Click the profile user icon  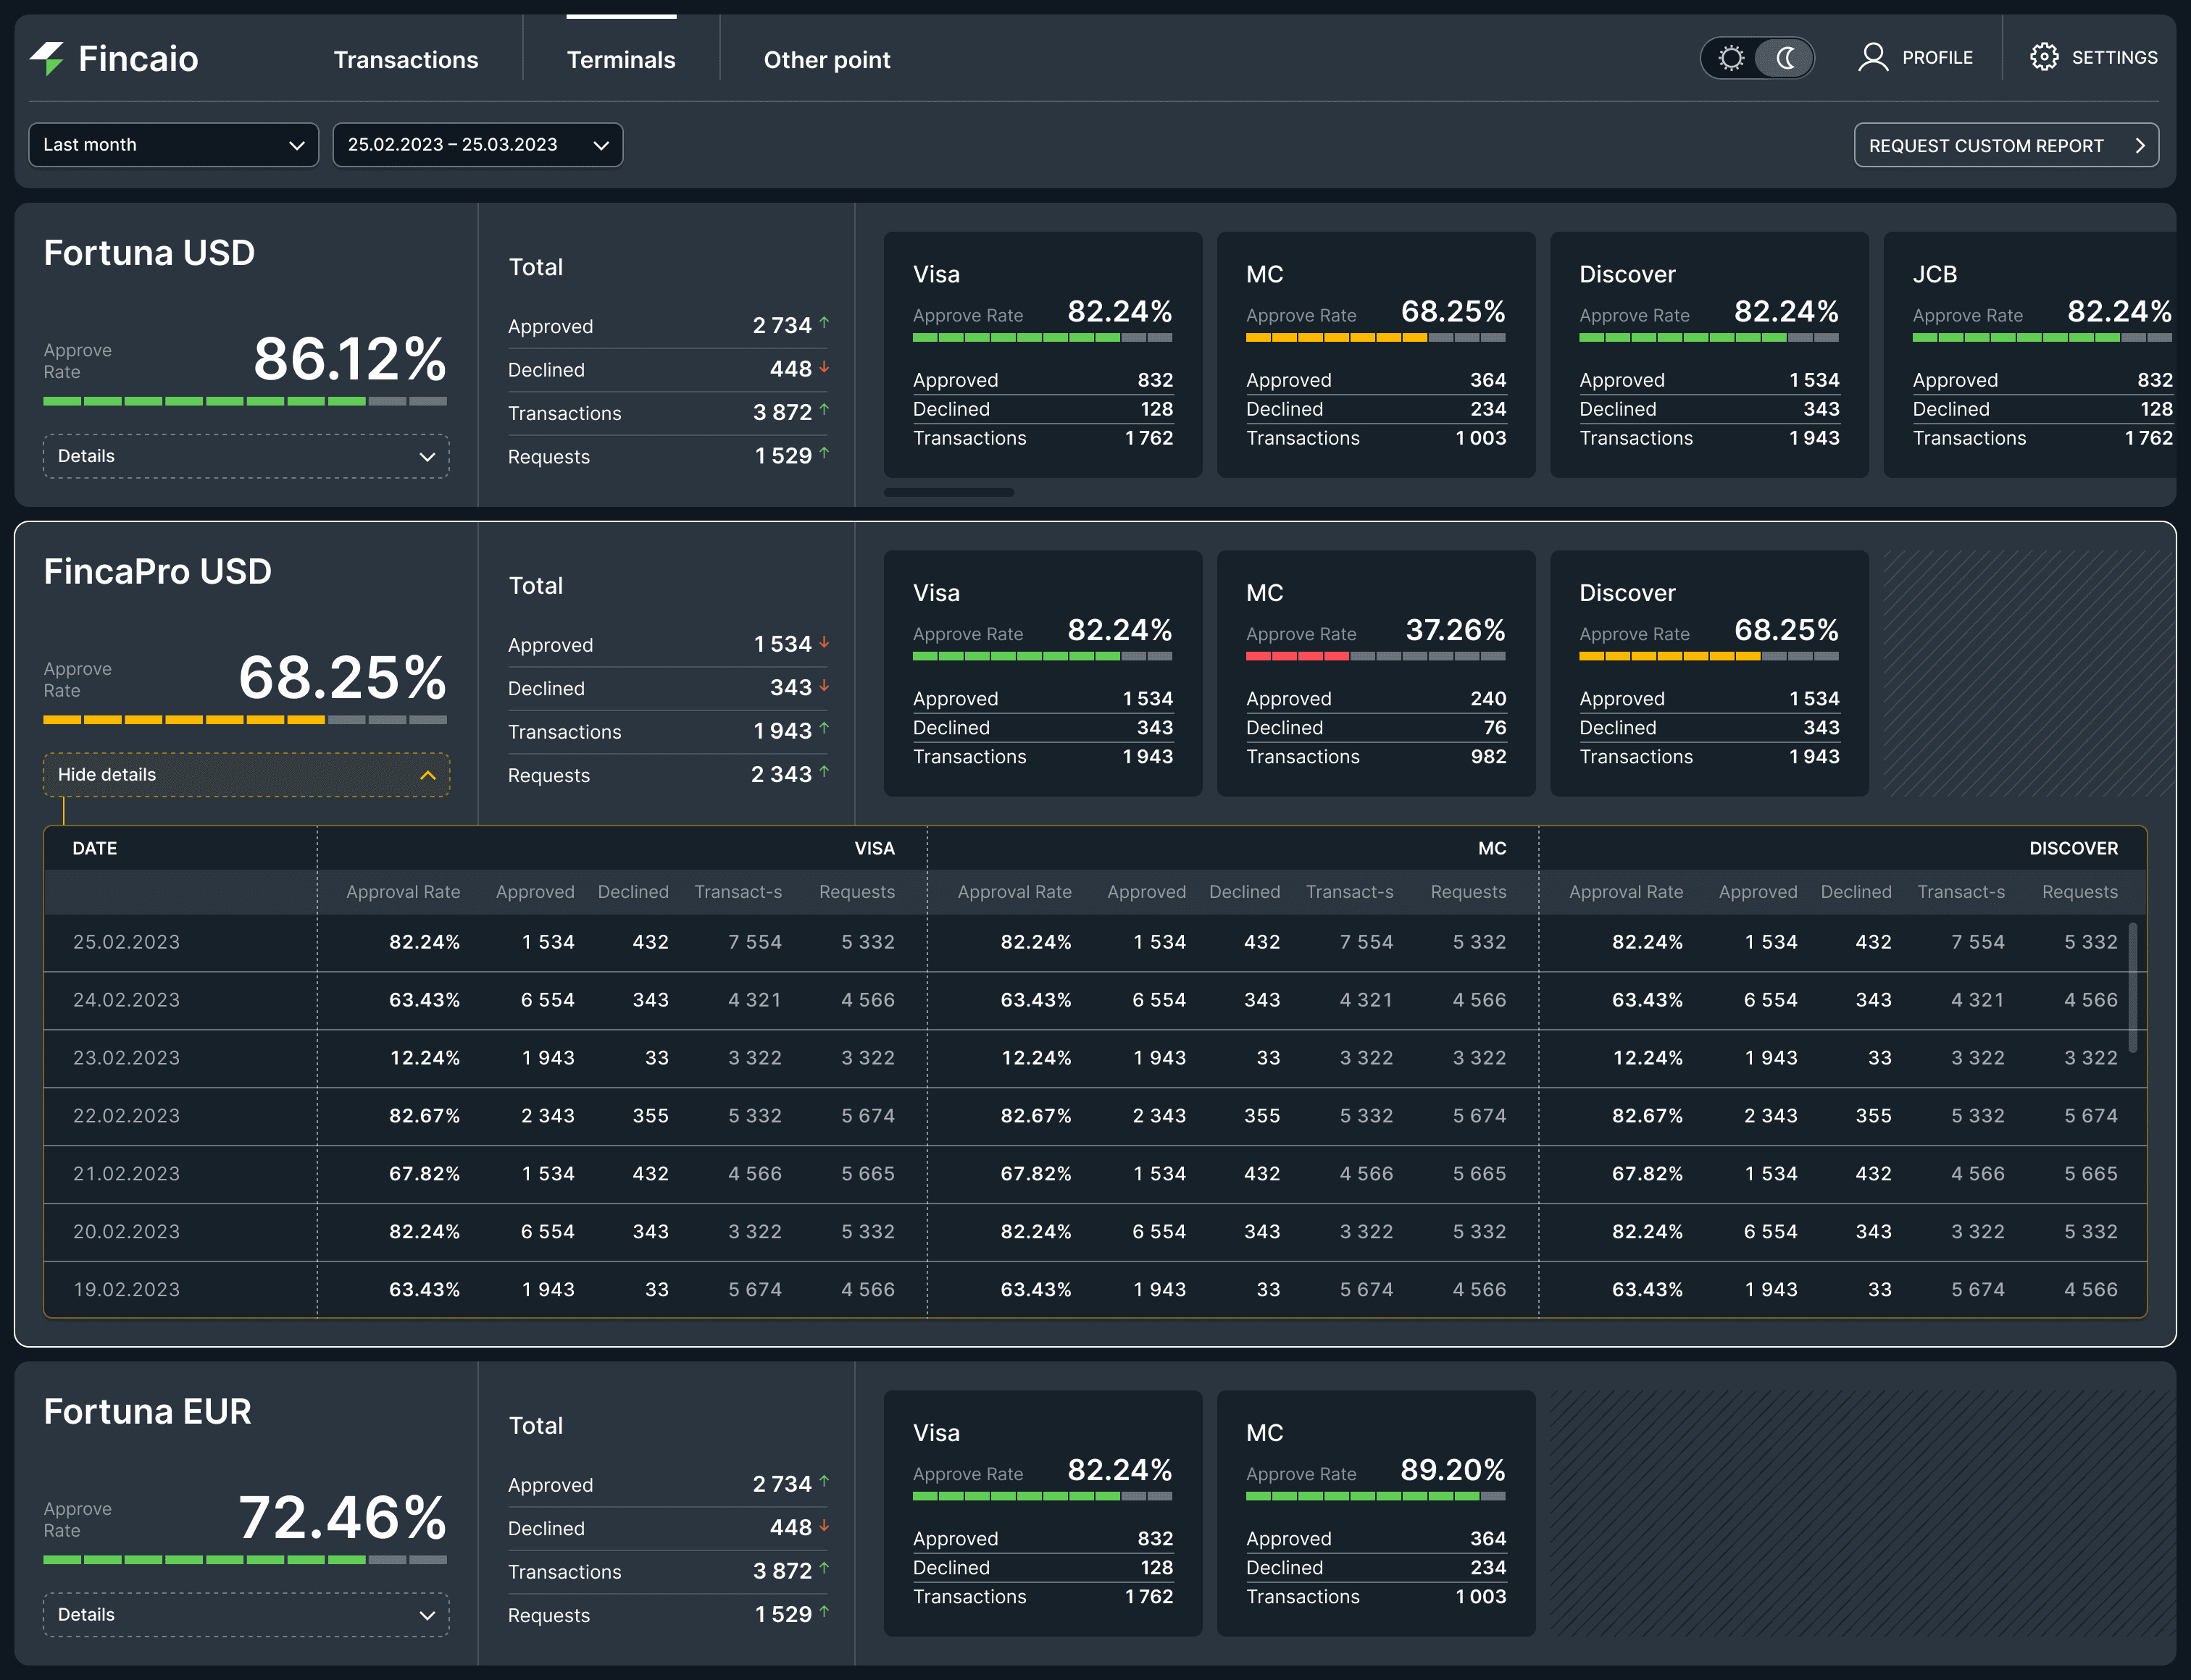pos(1872,57)
